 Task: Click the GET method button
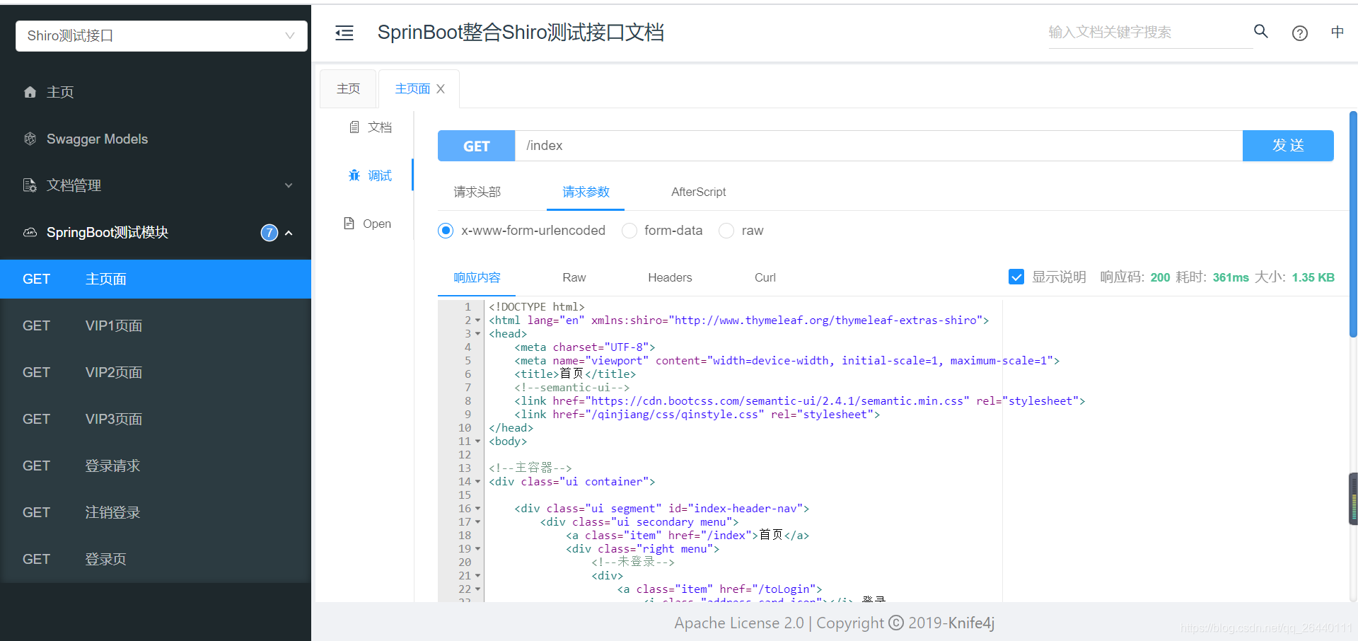[476, 146]
